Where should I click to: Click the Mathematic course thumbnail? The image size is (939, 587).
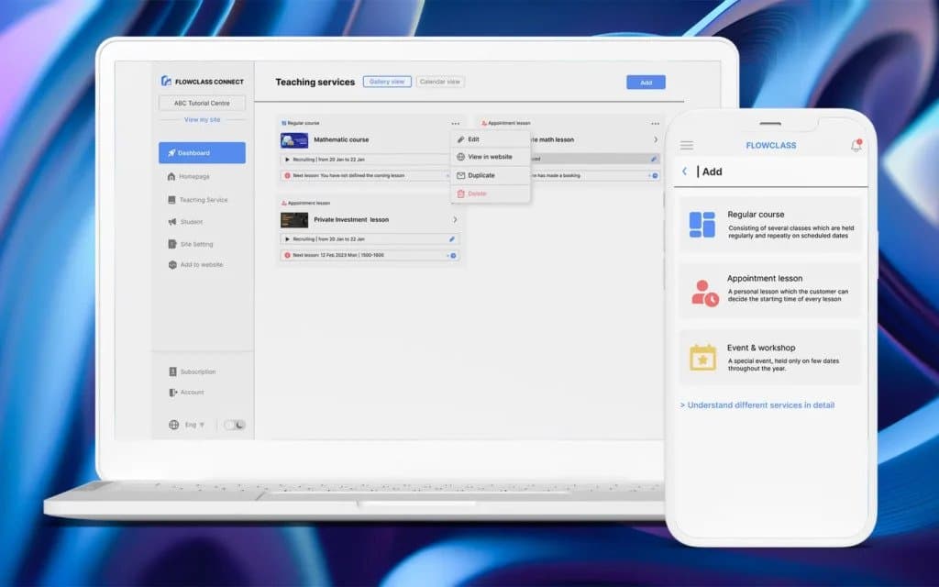click(293, 140)
